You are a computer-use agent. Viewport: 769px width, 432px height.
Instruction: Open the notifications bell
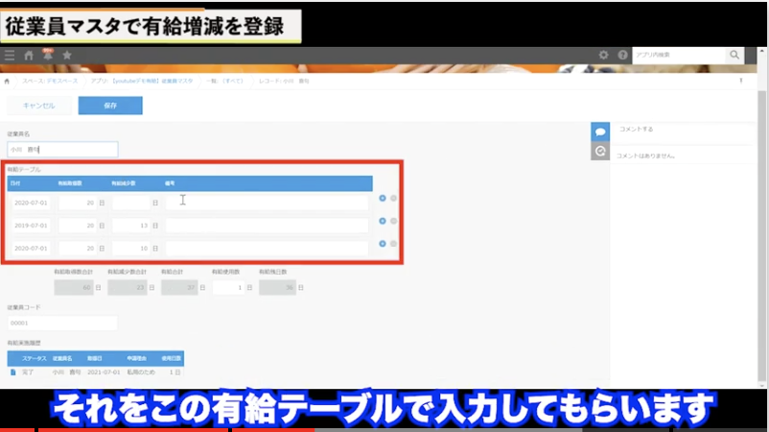(47, 56)
